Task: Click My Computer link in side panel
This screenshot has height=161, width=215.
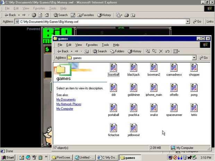Action: click(x=65, y=109)
